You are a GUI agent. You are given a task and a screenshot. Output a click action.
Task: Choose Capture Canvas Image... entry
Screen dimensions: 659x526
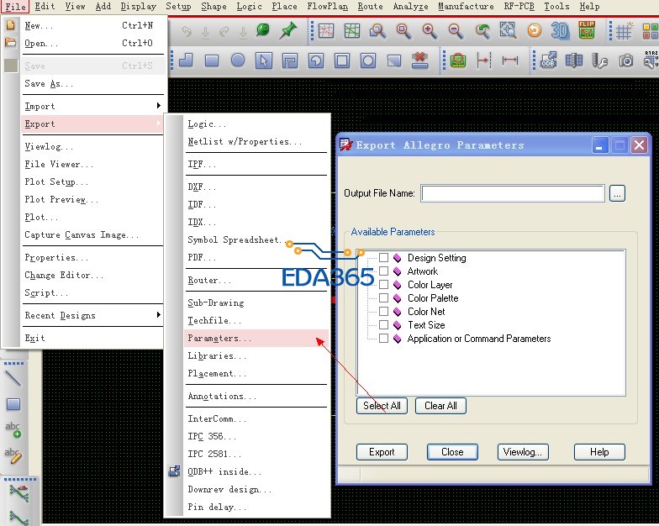(x=92, y=235)
